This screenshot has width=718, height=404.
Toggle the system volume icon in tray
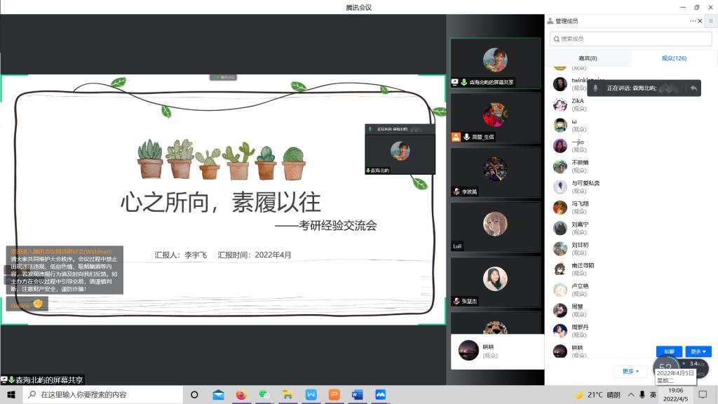642,395
